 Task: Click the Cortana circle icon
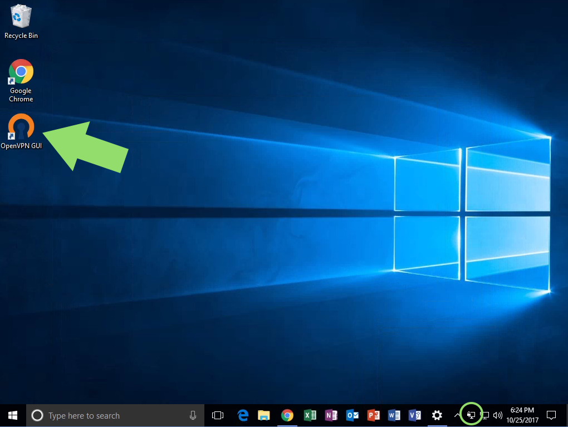point(37,415)
